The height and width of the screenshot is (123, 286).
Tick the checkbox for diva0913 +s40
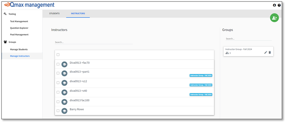[58, 92]
